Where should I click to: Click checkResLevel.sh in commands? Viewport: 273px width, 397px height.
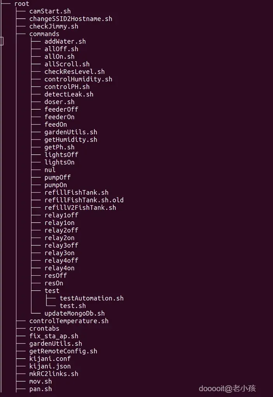click(74, 72)
